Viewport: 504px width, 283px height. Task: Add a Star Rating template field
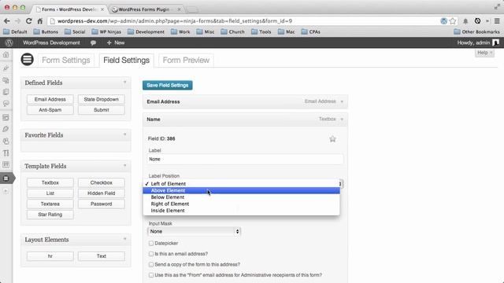click(50, 215)
